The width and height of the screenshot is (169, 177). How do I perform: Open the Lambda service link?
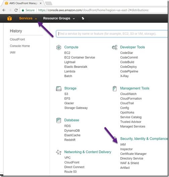(70, 71)
